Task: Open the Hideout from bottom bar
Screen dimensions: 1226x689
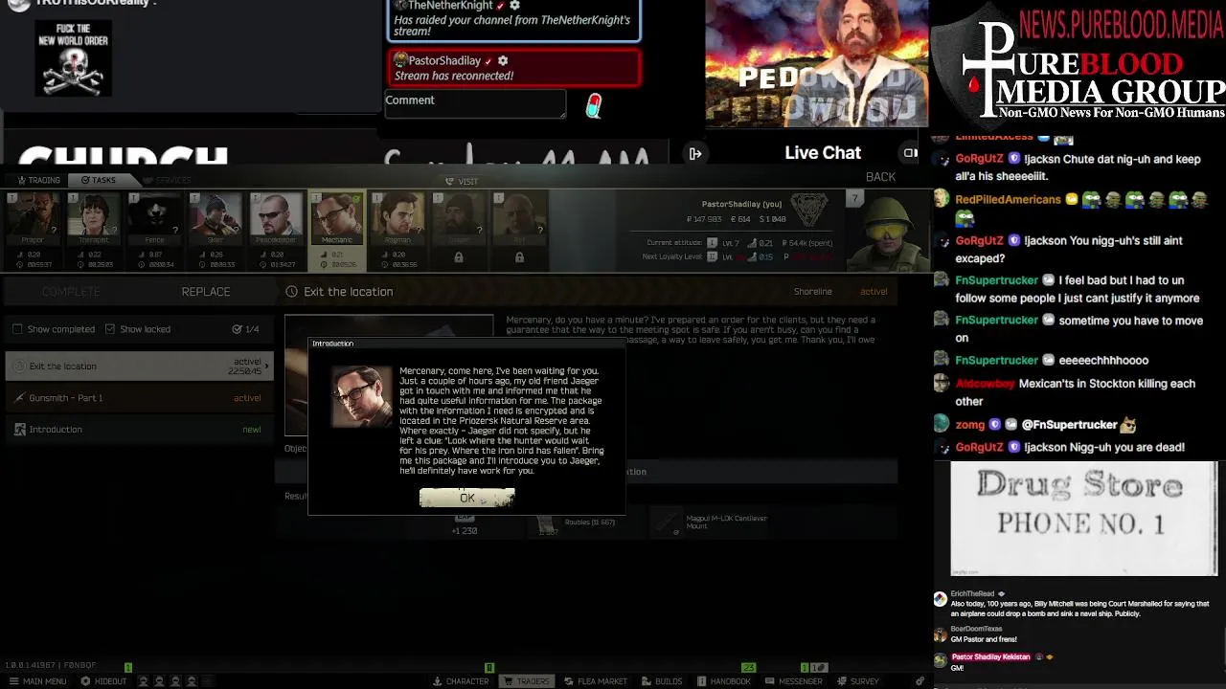Action: point(103,681)
